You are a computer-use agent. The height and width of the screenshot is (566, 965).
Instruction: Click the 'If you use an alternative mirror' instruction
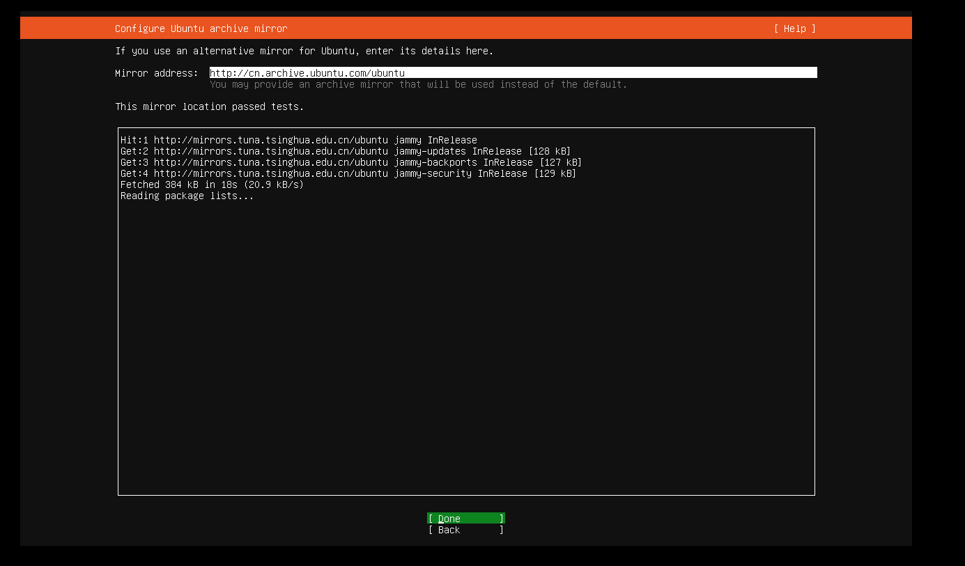(304, 51)
